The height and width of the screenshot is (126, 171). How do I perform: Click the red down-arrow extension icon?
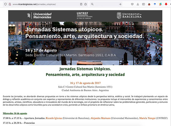(166, 4)
